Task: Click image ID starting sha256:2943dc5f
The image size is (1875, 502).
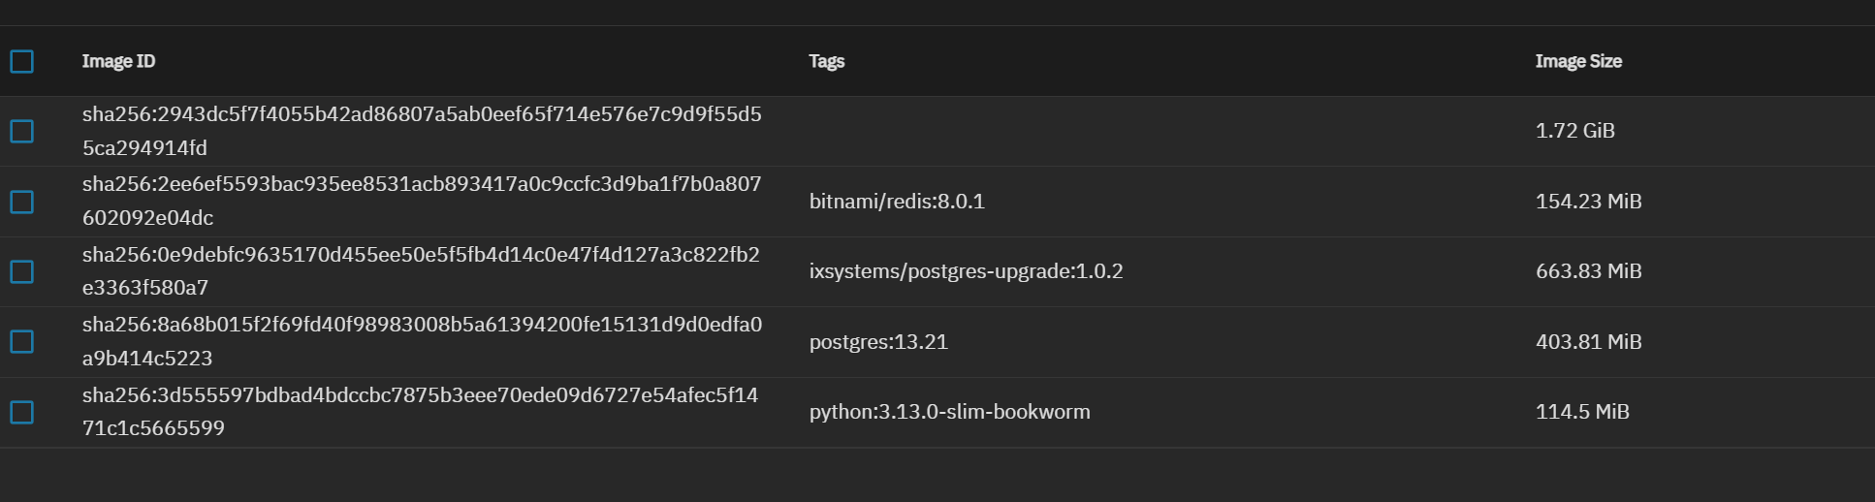Action: (422, 131)
